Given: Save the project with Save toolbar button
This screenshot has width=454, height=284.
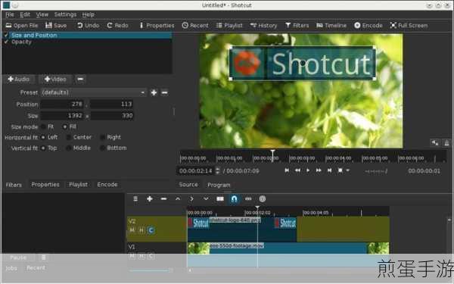Looking at the screenshot, I should tap(56, 26).
